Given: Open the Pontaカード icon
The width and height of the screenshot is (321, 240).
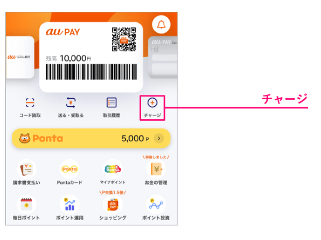Looking at the screenshot, I should 69,169.
